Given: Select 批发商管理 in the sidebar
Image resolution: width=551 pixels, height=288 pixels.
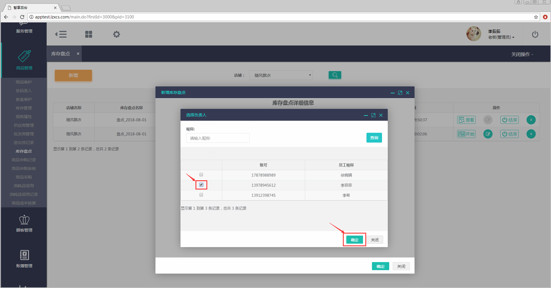Looking at the screenshot, I should pyautogui.click(x=24, y=134).
